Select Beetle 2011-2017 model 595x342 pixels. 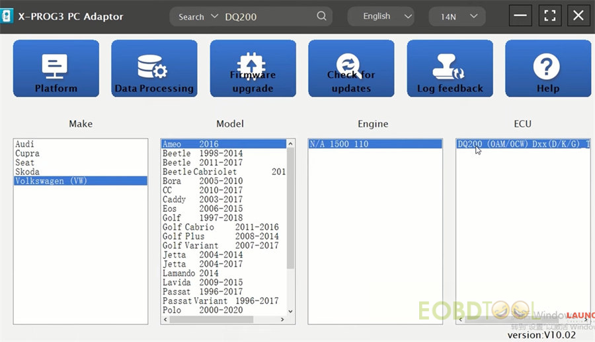pos(223,162)
